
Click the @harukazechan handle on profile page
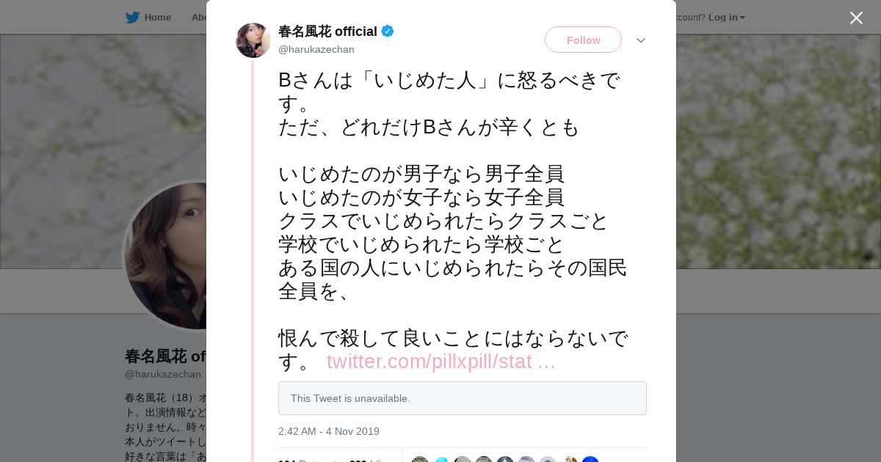pos(163,374)
